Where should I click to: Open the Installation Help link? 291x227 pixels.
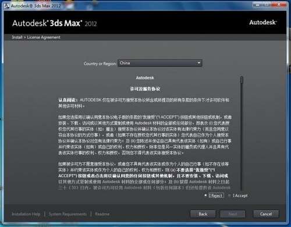click(26, 214)
